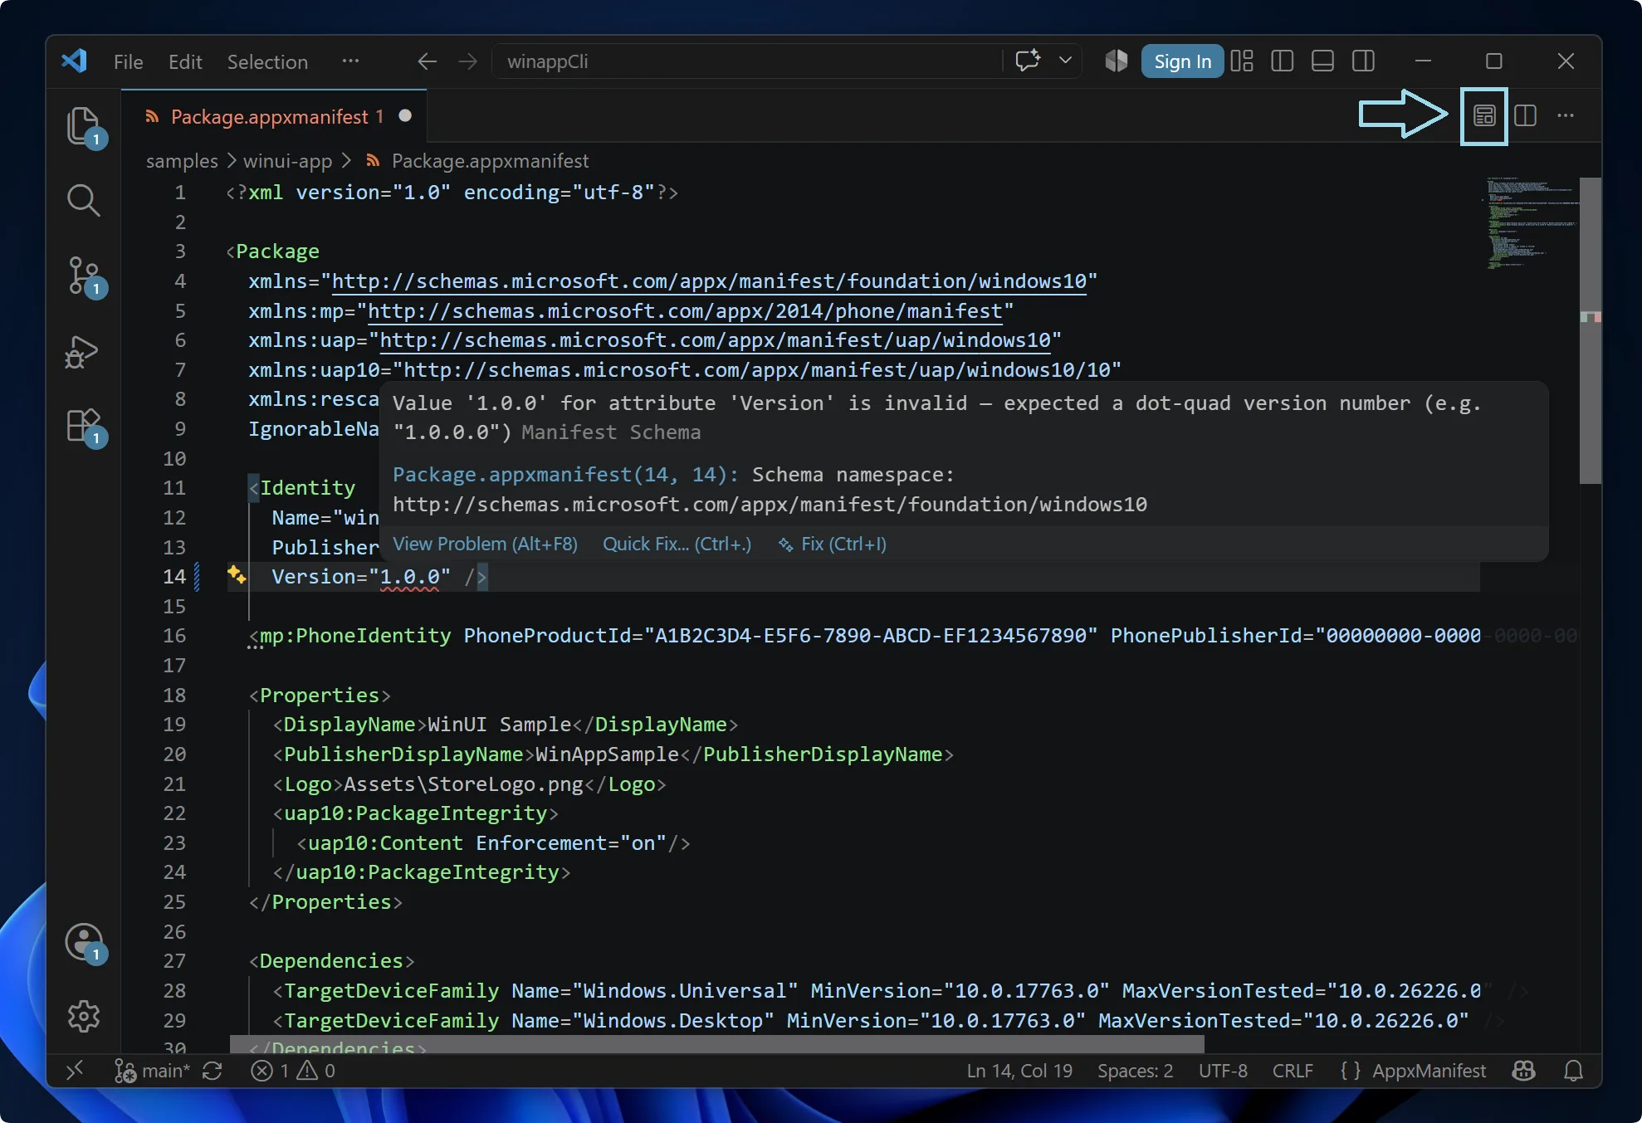Screen dimensions: 1642x1123
Task: Open the Manage gear icon
Action: pos(83,1016)
